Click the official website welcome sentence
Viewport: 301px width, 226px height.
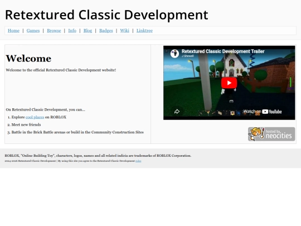coord(61,70)
